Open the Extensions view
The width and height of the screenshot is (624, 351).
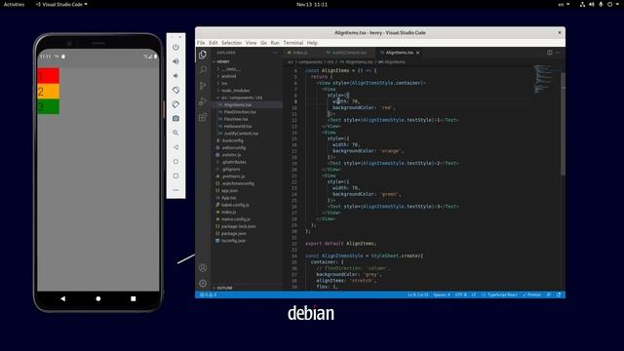coord(203,117)
